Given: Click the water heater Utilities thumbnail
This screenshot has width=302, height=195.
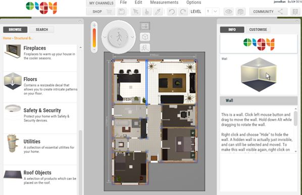Looking at the screenshot, I should 13,143.
